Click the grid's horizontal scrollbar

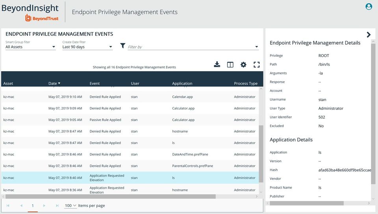coord(110,196)
